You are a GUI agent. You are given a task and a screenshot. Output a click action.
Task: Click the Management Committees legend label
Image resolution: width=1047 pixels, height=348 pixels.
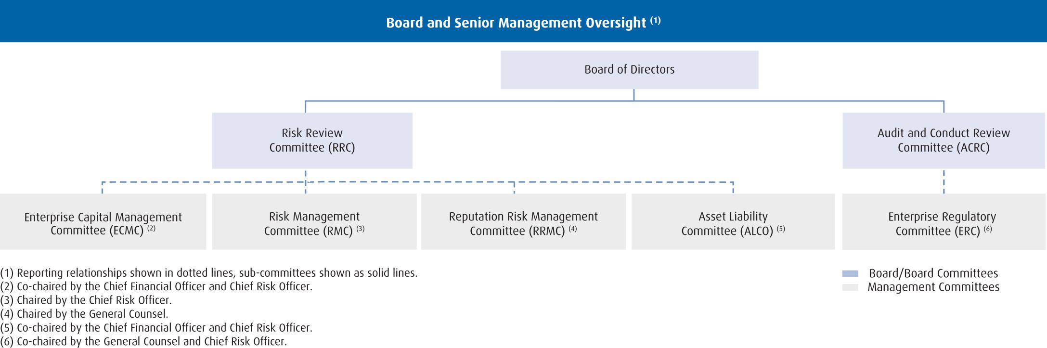click(x=933, y=287)
